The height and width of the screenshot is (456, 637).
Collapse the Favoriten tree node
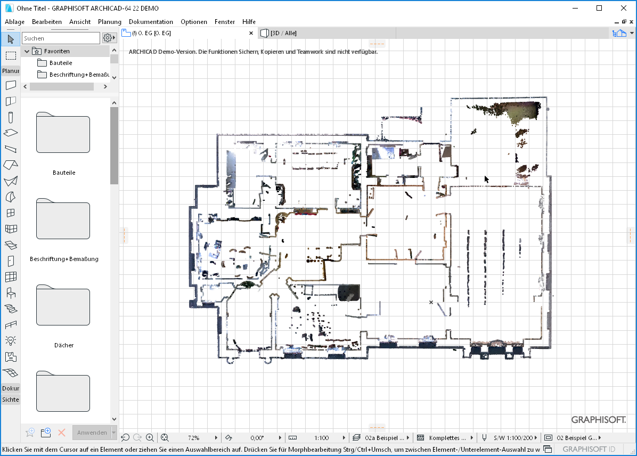click(27, 51)
